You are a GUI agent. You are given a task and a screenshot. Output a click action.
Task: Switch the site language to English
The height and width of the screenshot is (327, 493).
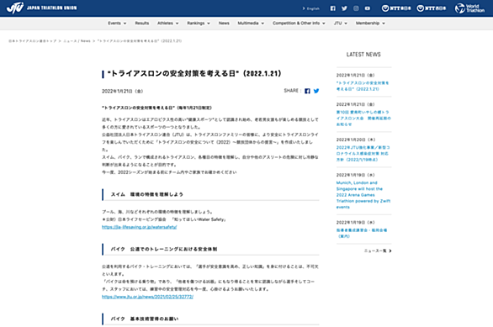pyautogui.click(x=311, y=8)
